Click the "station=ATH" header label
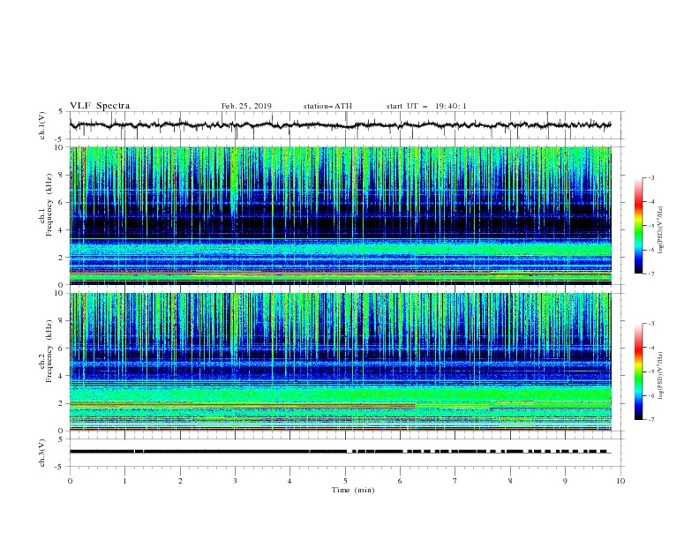699x540 pixels. 327,106
